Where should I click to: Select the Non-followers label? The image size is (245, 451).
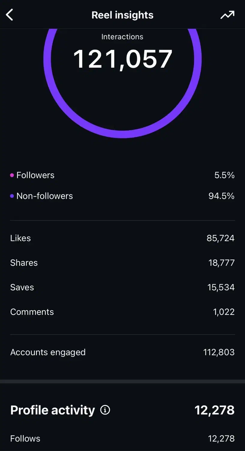[x=45, y=196]
